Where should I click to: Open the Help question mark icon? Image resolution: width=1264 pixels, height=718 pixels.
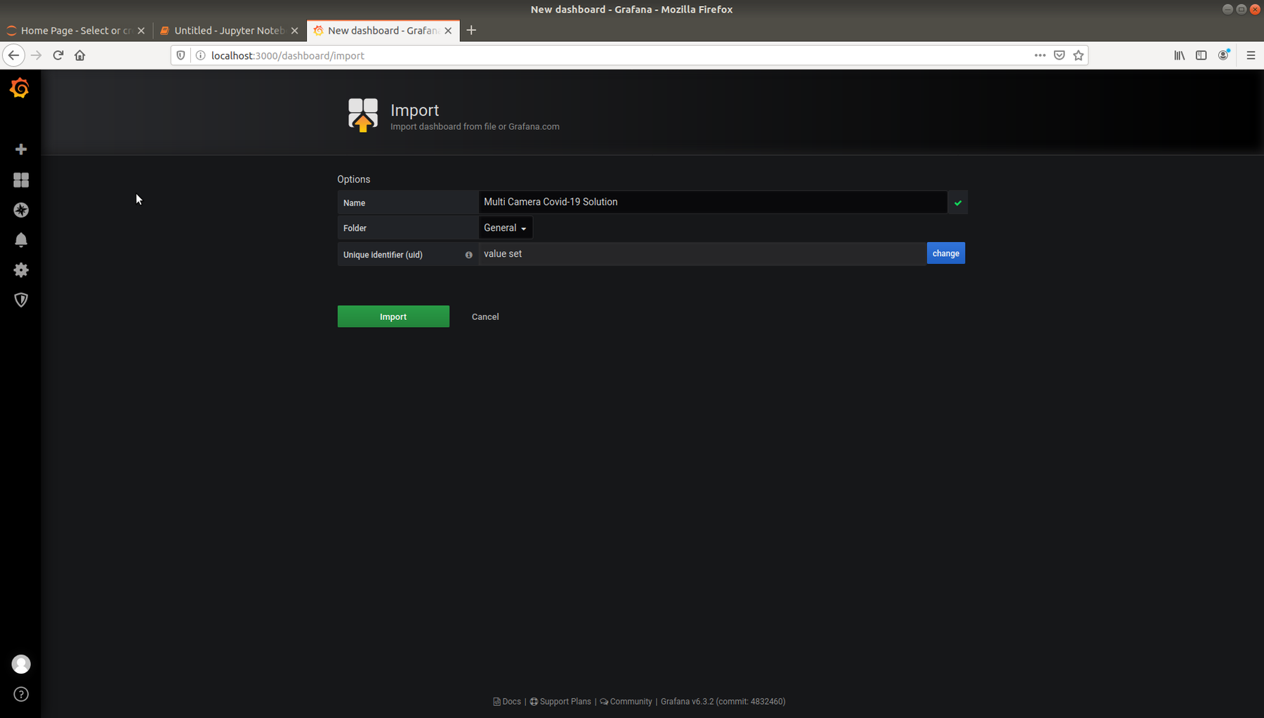21,695
